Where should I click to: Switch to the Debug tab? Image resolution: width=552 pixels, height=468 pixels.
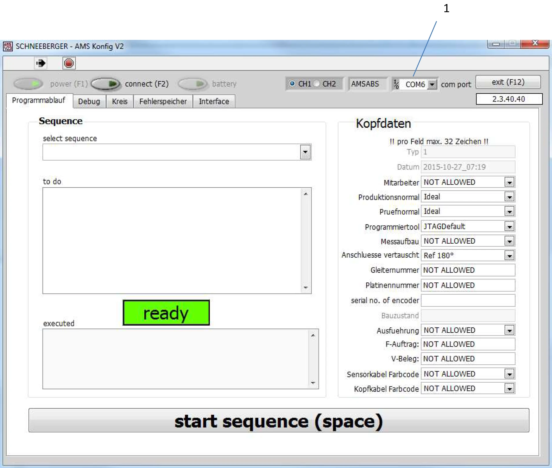pyautogui.click(x=89, y=102)
